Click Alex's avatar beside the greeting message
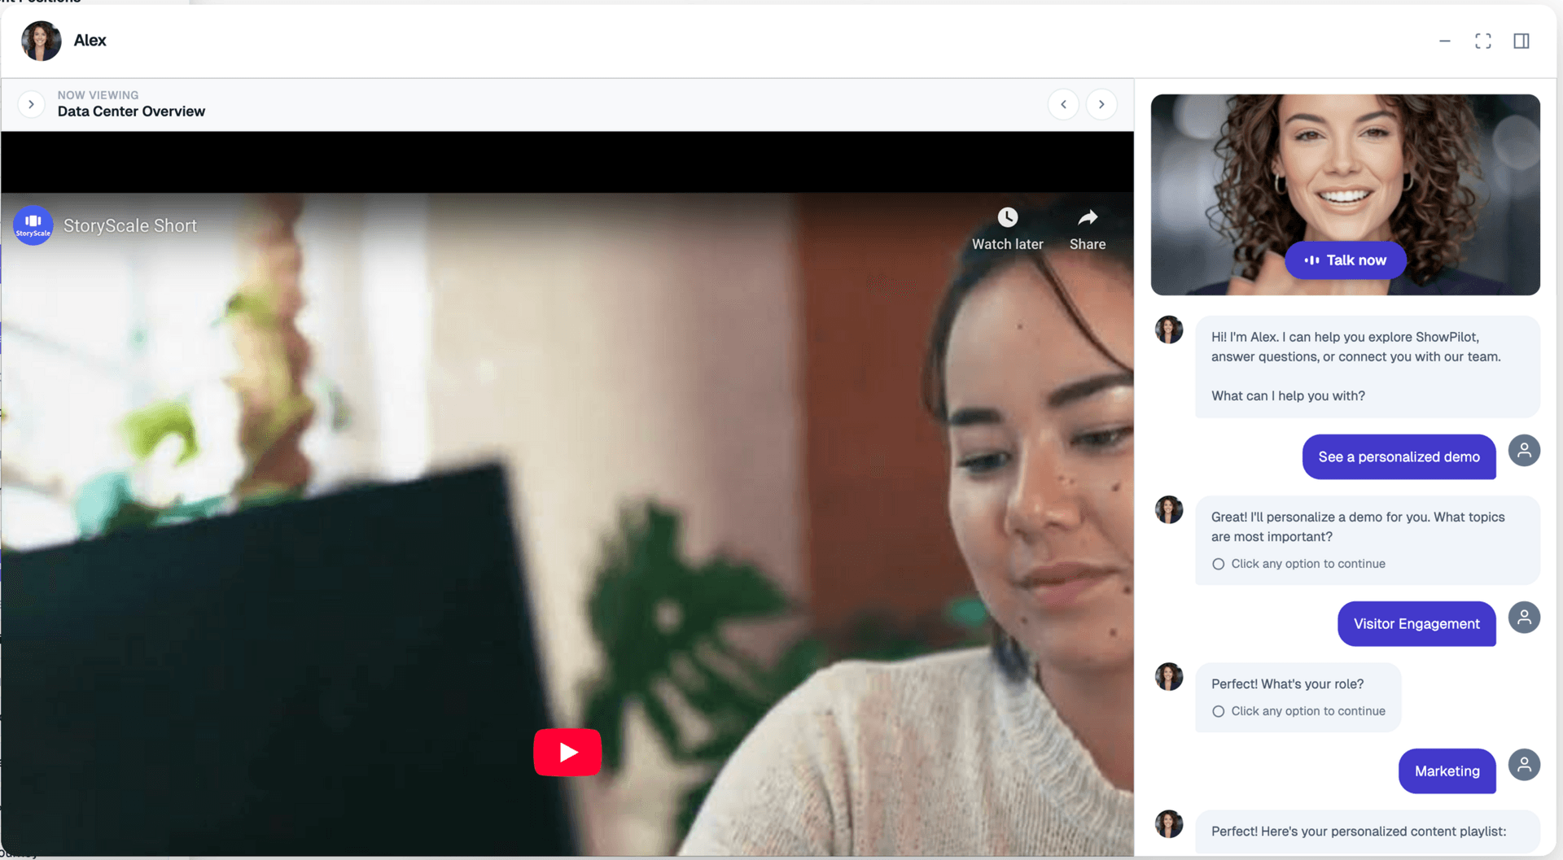The width and height of the screenshot is (1563, 860). tap(1169, 330)
